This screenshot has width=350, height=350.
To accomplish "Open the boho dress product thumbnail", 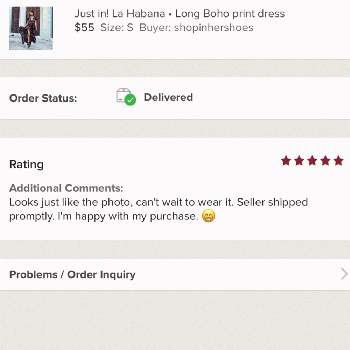I will pyautogui.click(x=31, y=28).
